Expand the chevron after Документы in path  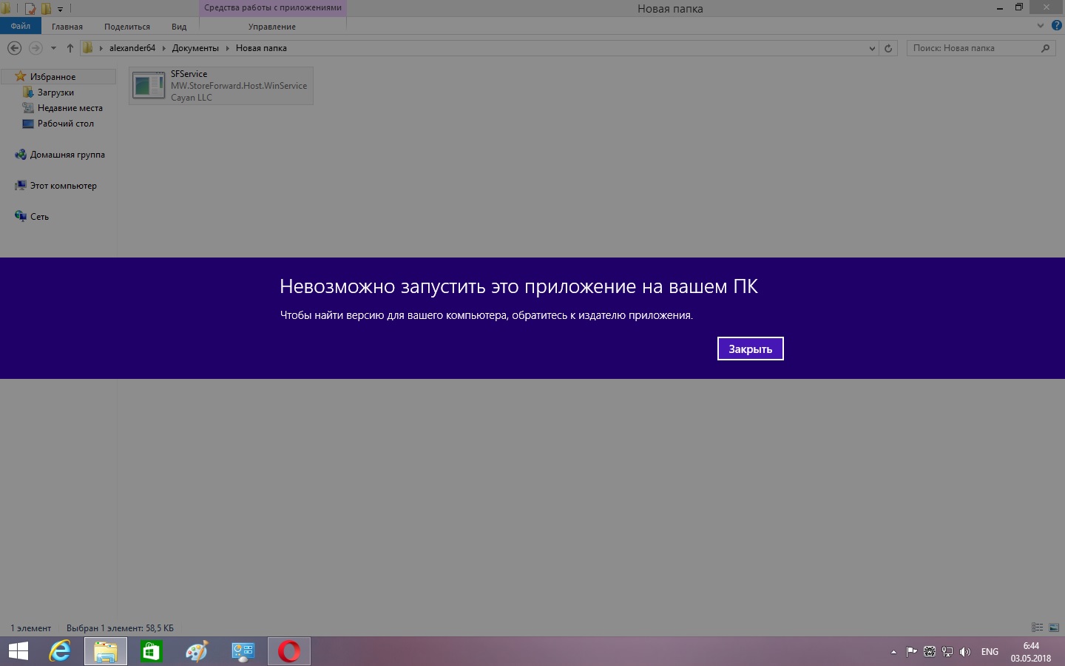pos(228,48)
